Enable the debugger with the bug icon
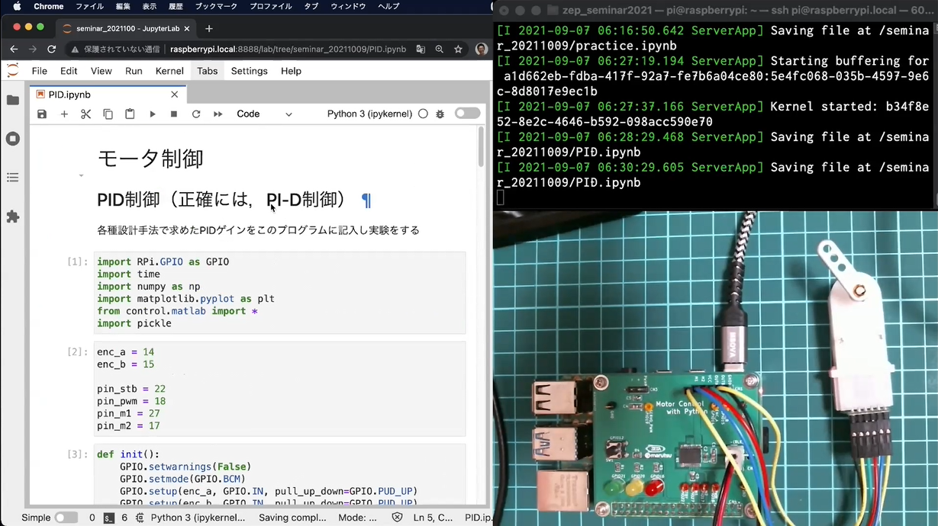Viewport: 938px width, 526px height. 440,114
